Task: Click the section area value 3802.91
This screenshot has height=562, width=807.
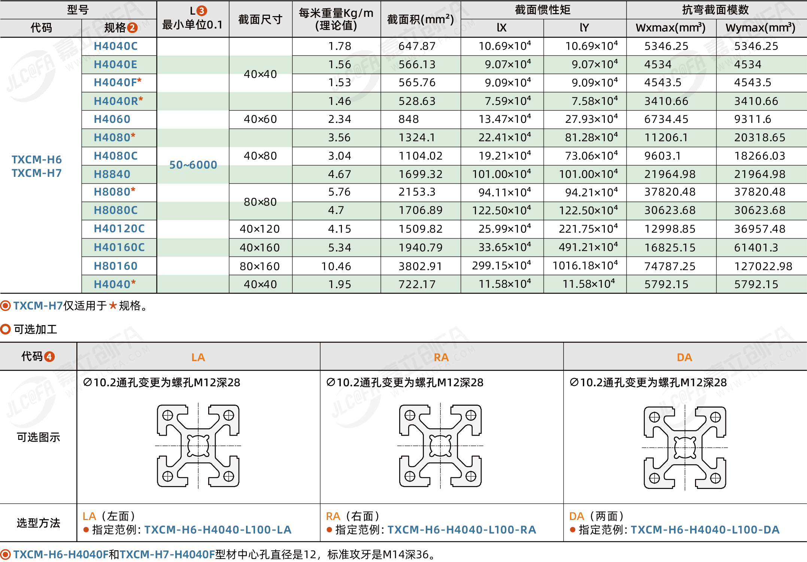Action: click(420, 266)
